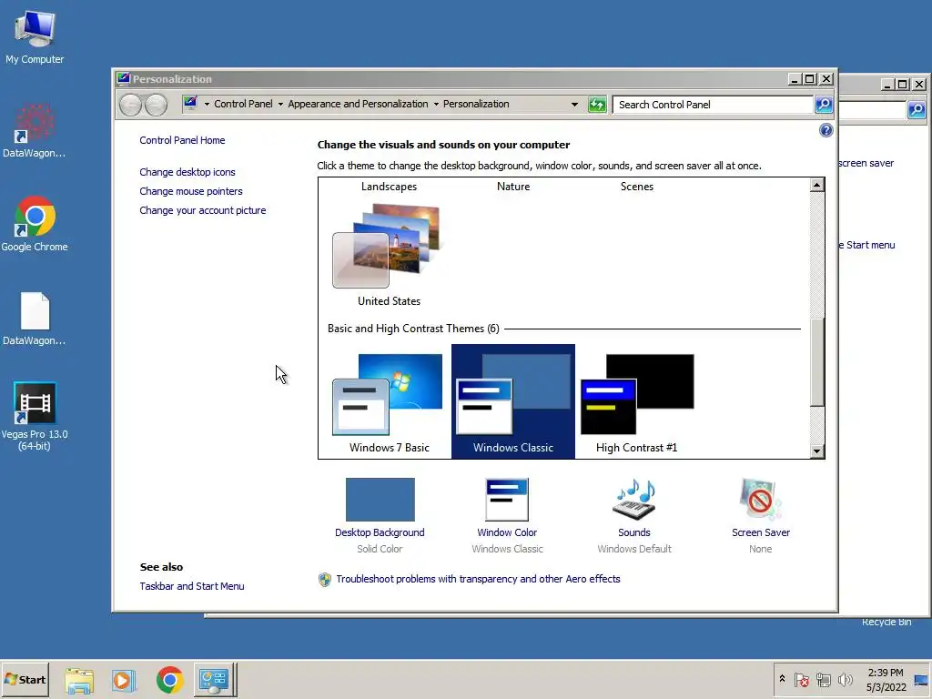The width and height of the screenshot is (932, 699).
Task: Select Vegas Pro 13.0 desktop shortcut
Action: (35, 416)
